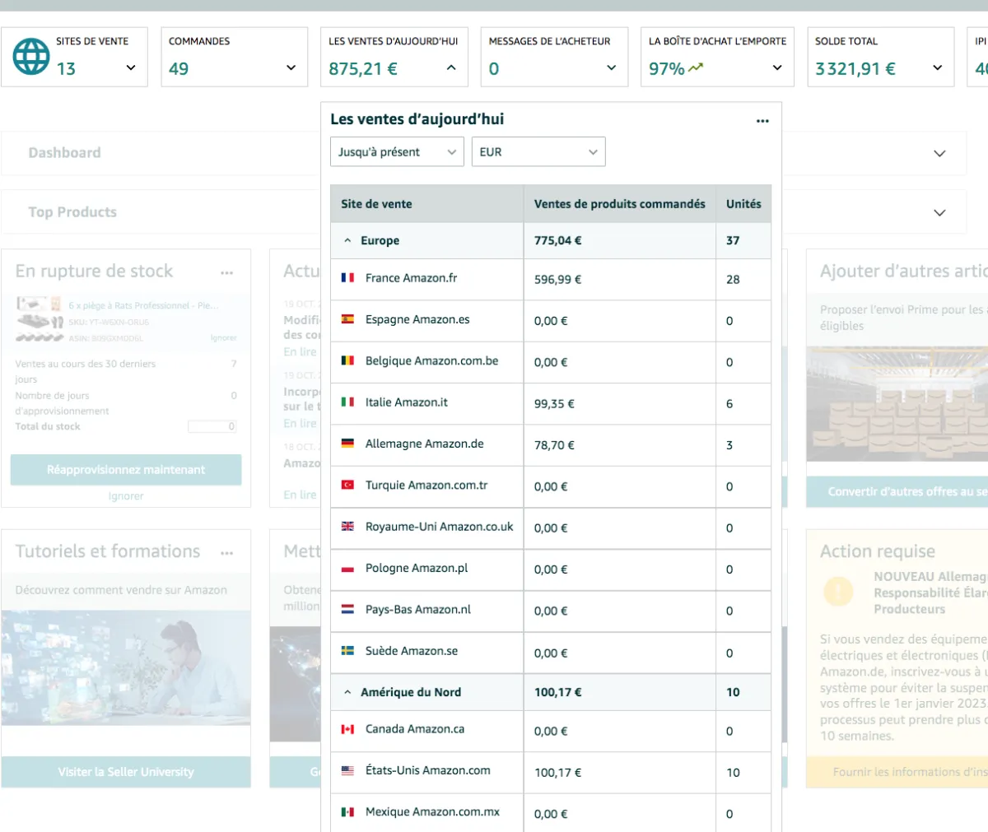Click Visiter la Seller University button
Screen dimensions: 988x832
126,772
